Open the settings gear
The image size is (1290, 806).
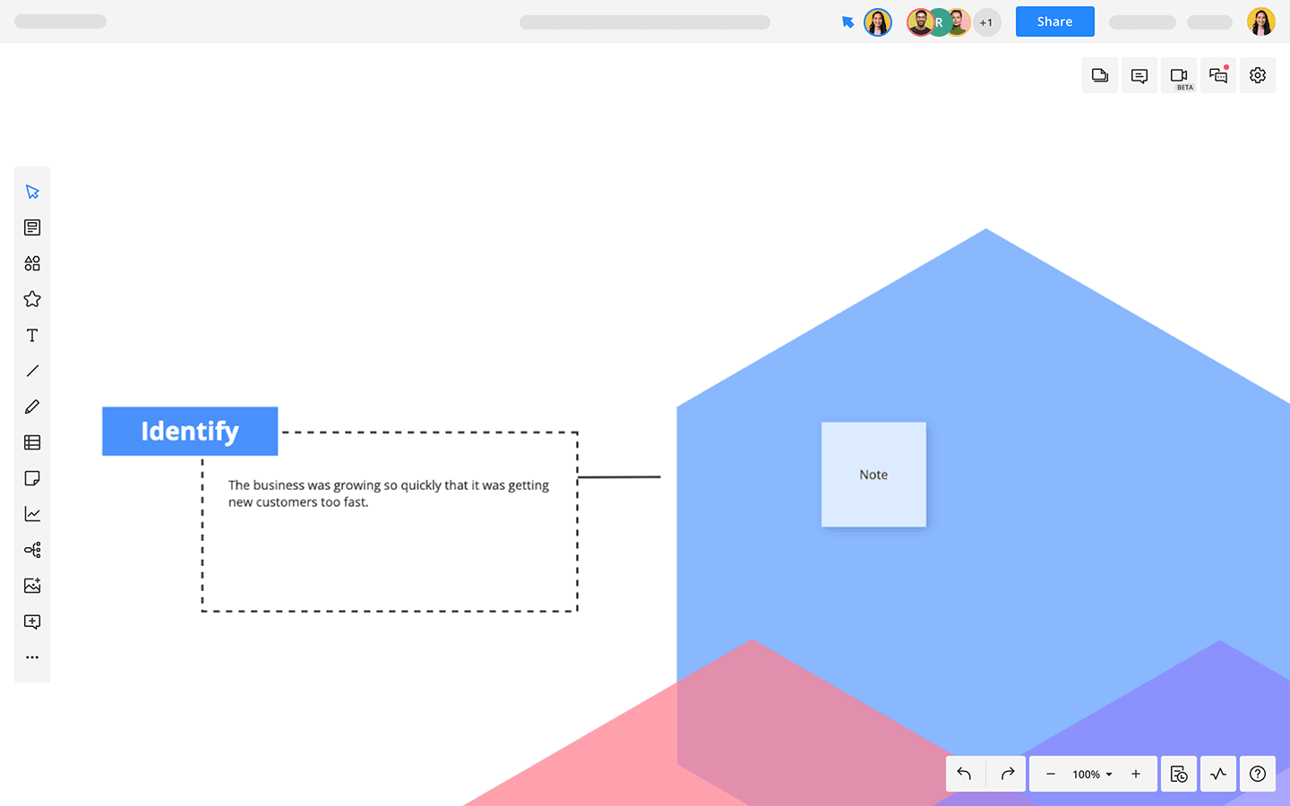[1258, 75]
